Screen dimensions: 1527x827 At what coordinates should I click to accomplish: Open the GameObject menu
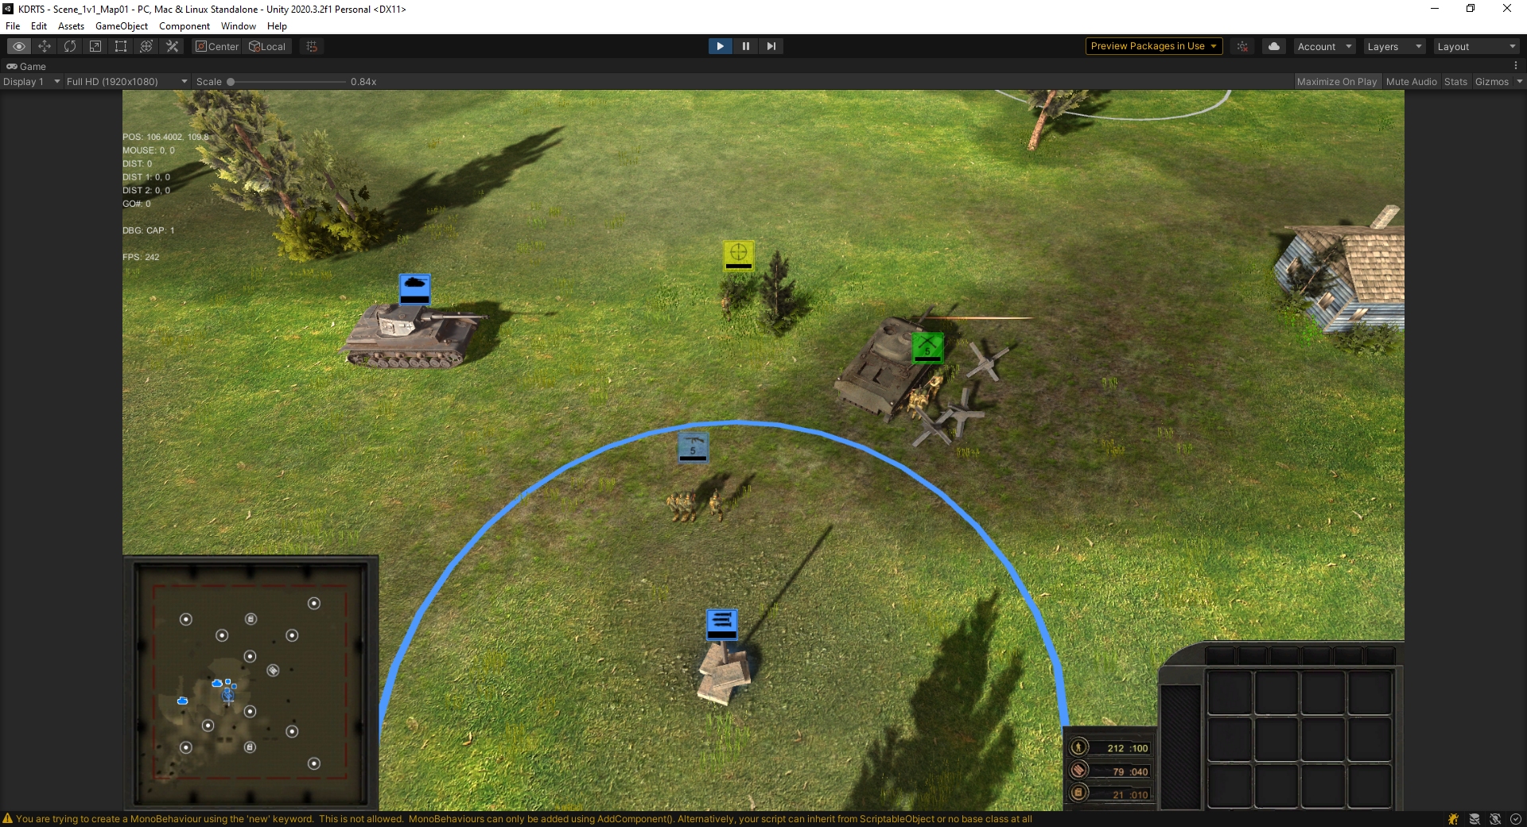[121, 26]
